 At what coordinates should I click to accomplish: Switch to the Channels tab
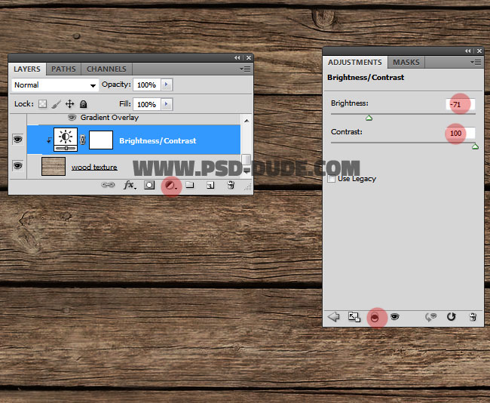tap(106, 69)
